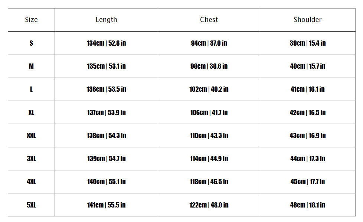This screenshot has height=222, width=363.
Task: Select the 5XL size row label
Action: (31, 205)
